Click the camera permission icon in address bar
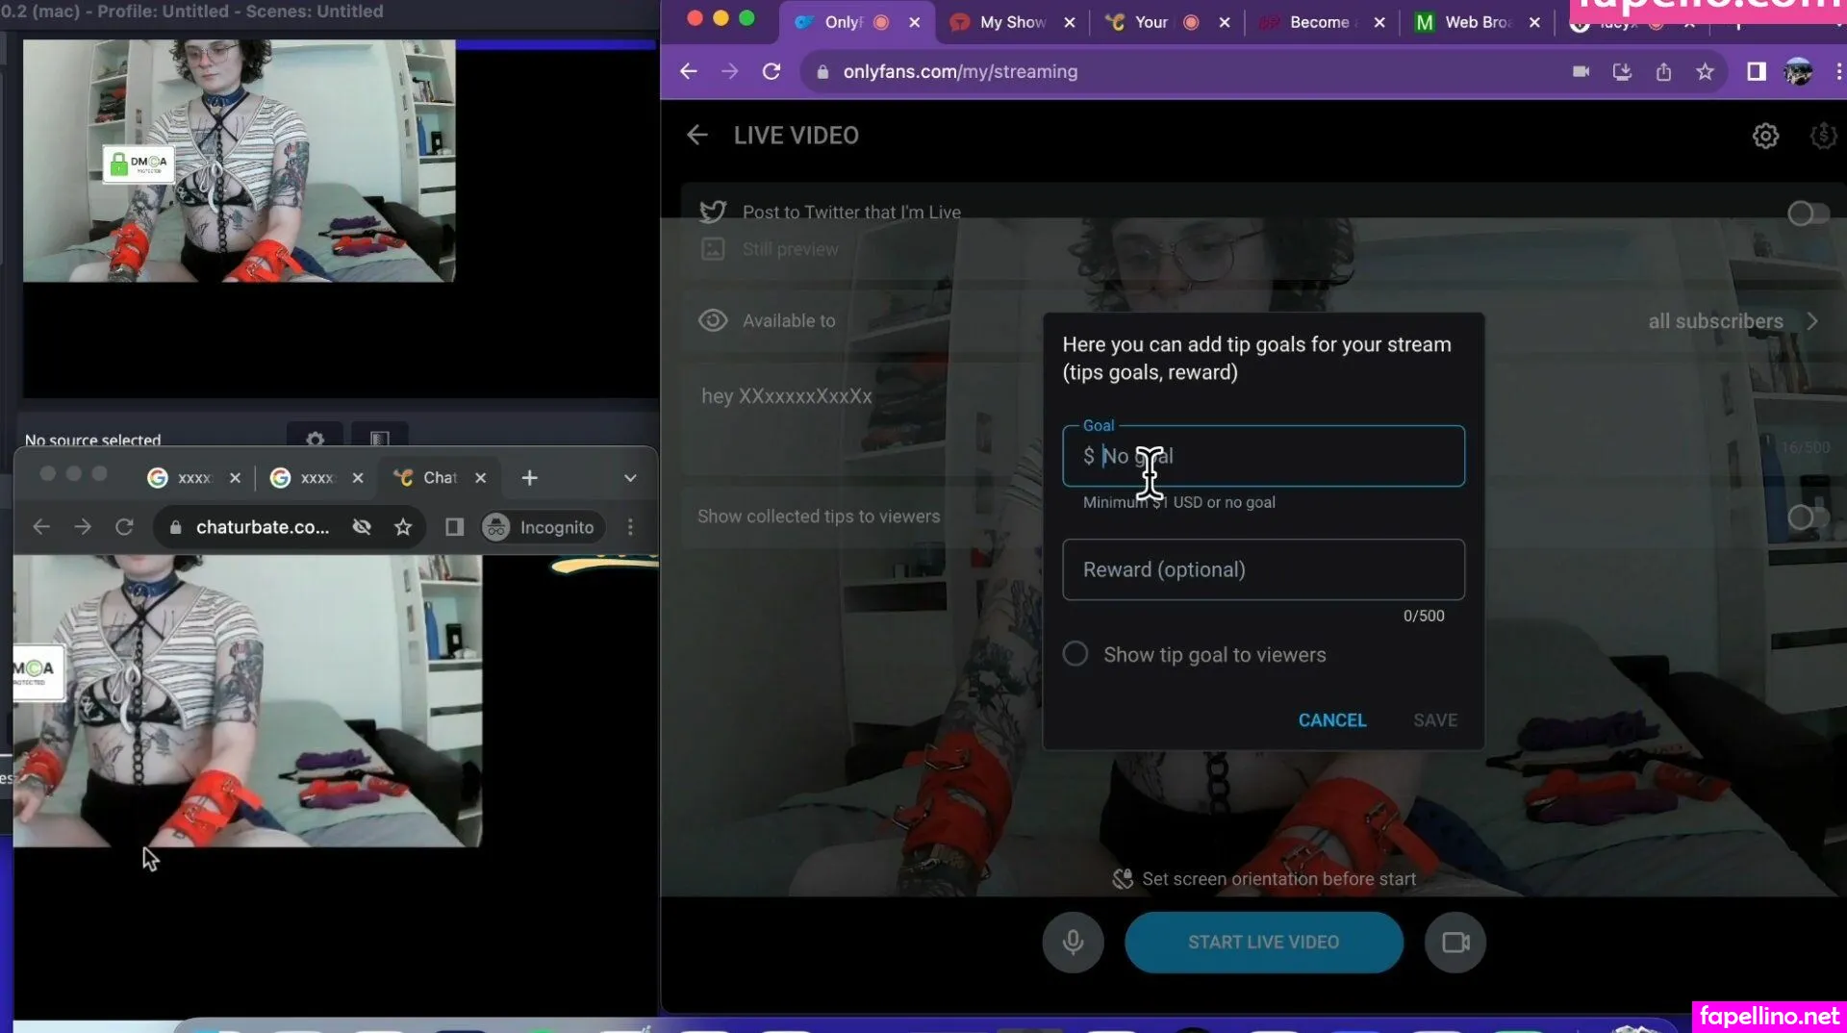 (x=1581, y=71)
